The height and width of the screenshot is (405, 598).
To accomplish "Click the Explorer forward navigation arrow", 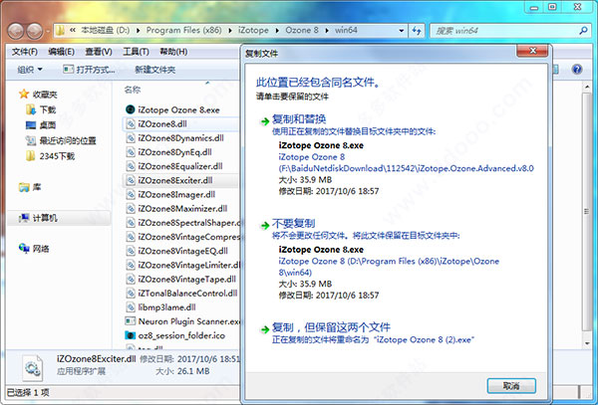I will click(x=35, y=31).
